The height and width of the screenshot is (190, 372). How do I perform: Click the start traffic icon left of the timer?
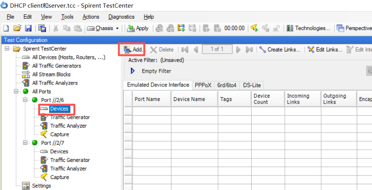(207, 29)
